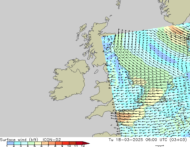Click the legend number 5
The width and height of the screenshot is (190, 147).
pyautogui.click(x=35, y=146)
